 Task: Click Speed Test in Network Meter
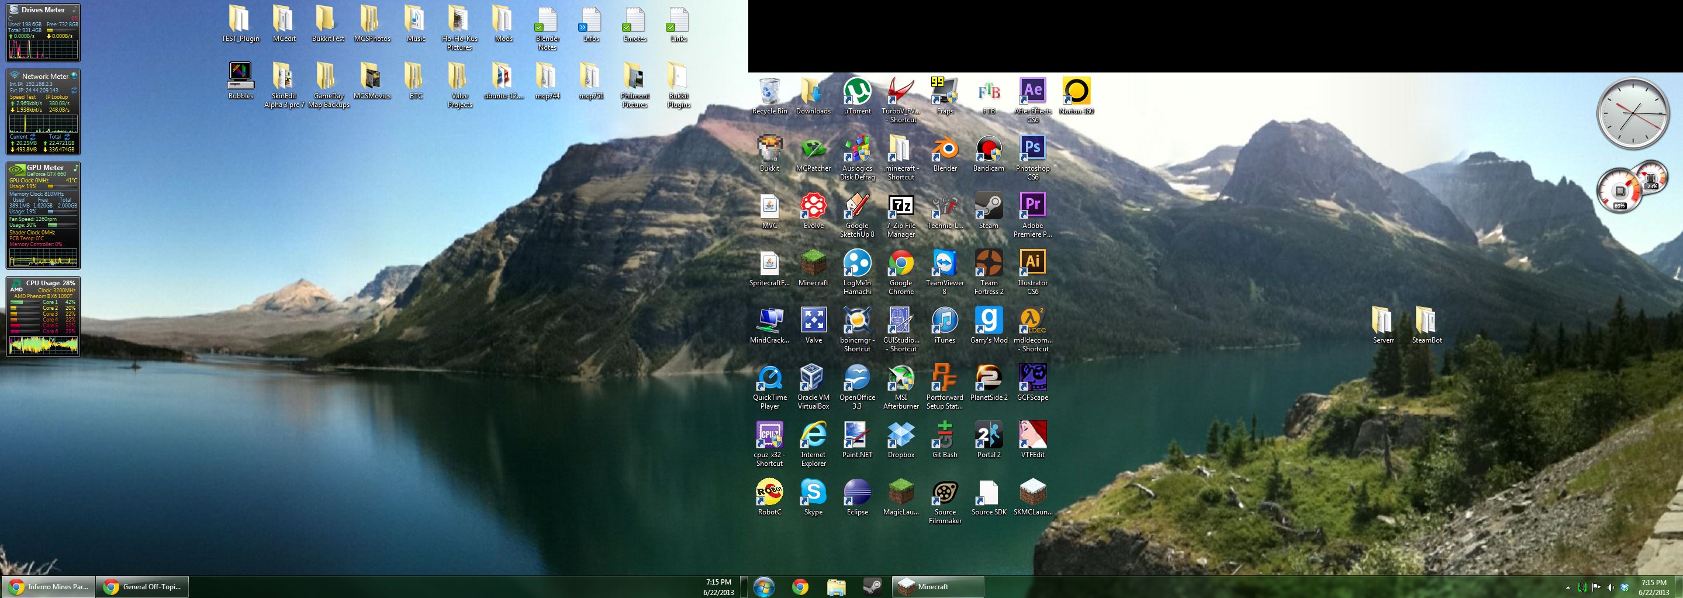[23, 96]
